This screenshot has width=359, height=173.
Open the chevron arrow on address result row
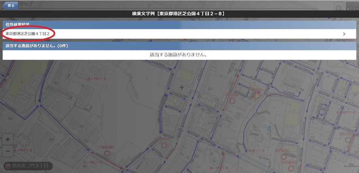coord(344,34)
